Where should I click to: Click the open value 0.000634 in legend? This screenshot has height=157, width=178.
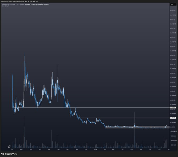(x=28, y=4)
